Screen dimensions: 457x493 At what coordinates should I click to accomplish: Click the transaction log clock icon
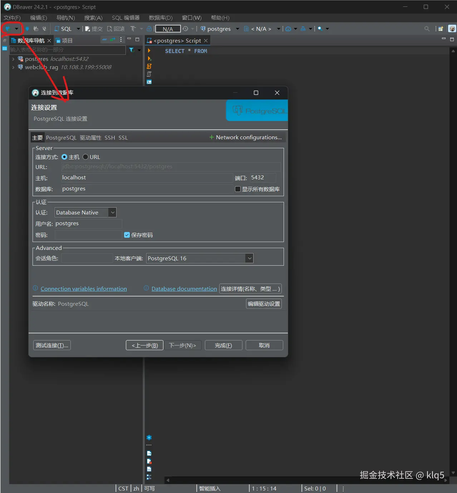[x=185, y=29]
